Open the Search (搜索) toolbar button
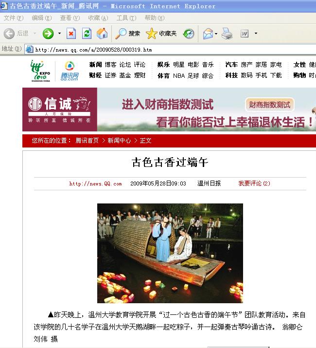Screen dimensions: 316x348 pyautogui.click(x=127, y=34)
